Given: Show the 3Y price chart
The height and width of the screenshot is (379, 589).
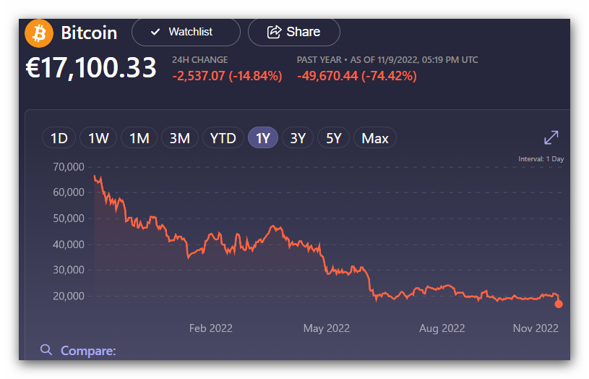Looking at the screenshot, I should (298, 138).
